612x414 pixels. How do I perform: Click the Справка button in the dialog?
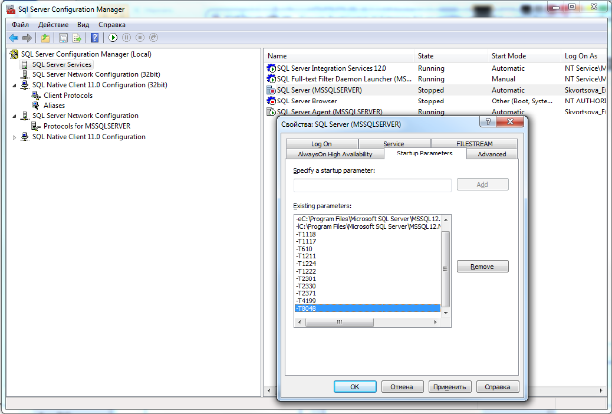[x=498, y=387]
